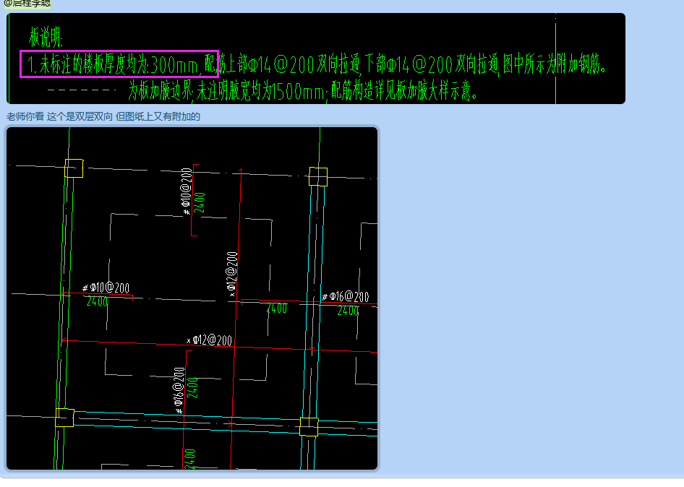This screenshot has width=684, height=487.
Task: Click the @启程李聪 mention at top
Action: click(27, 4)
